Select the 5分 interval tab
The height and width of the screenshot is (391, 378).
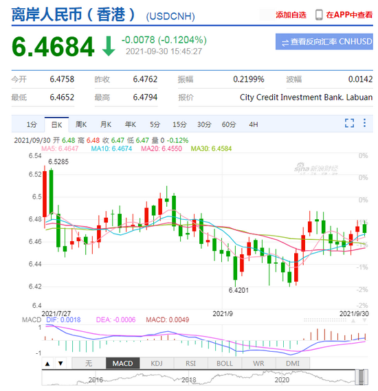(155, 124)
